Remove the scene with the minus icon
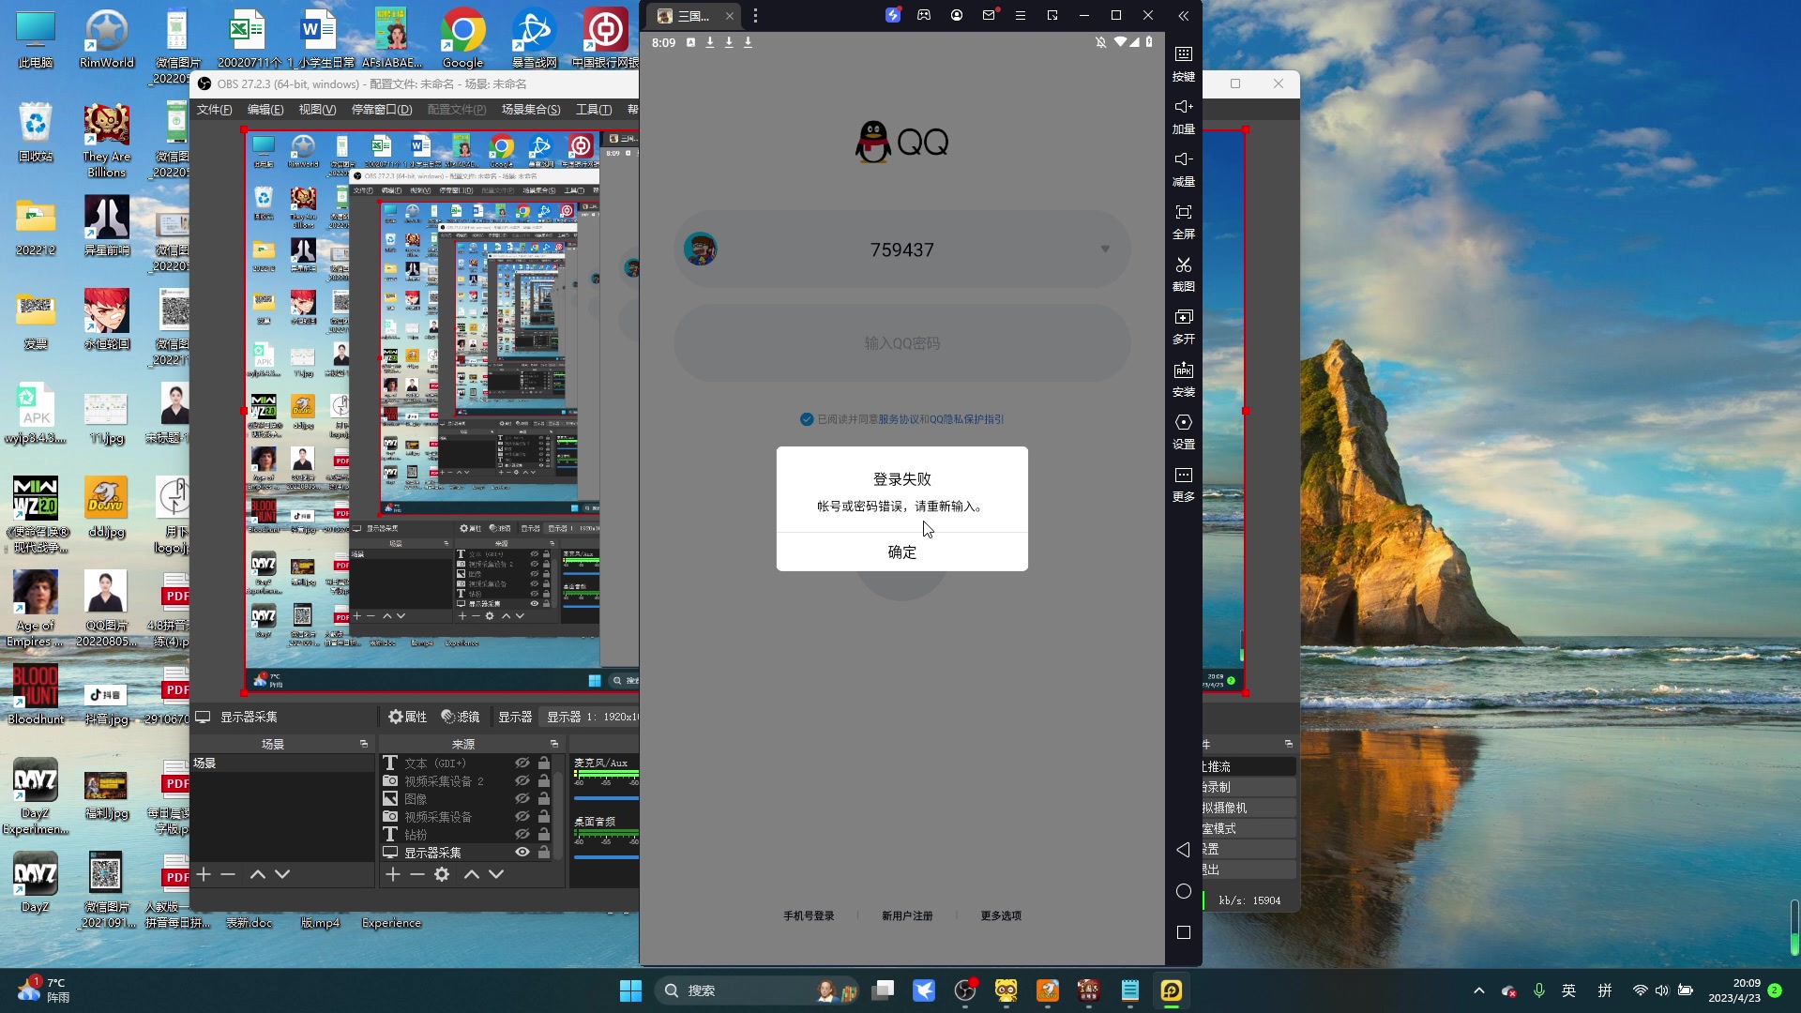Screen dimensions: 1801x1013 pos(228,874)
